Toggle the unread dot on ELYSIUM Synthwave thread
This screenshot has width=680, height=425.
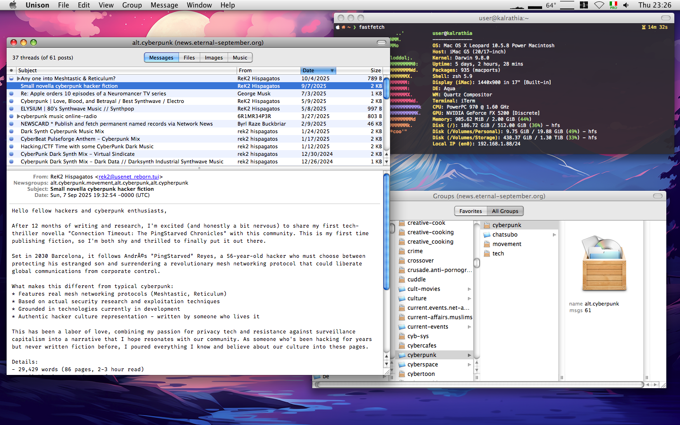[11, 109]
